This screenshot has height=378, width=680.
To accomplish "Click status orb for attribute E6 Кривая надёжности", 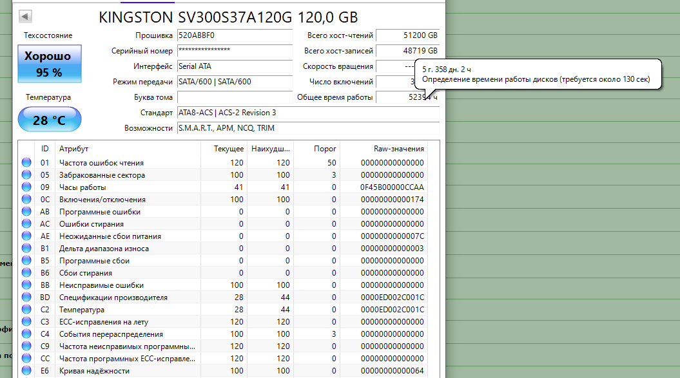I will point(26,371).
